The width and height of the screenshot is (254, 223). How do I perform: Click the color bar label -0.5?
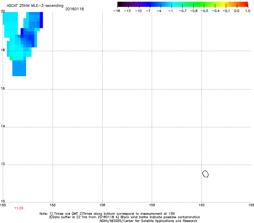point(205,11)
